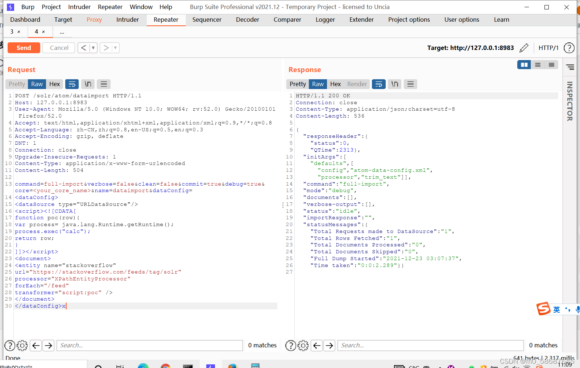Viewport: 580px width, 368px height.
Task: Open the Window menu
Action: (x=141, y=7)
